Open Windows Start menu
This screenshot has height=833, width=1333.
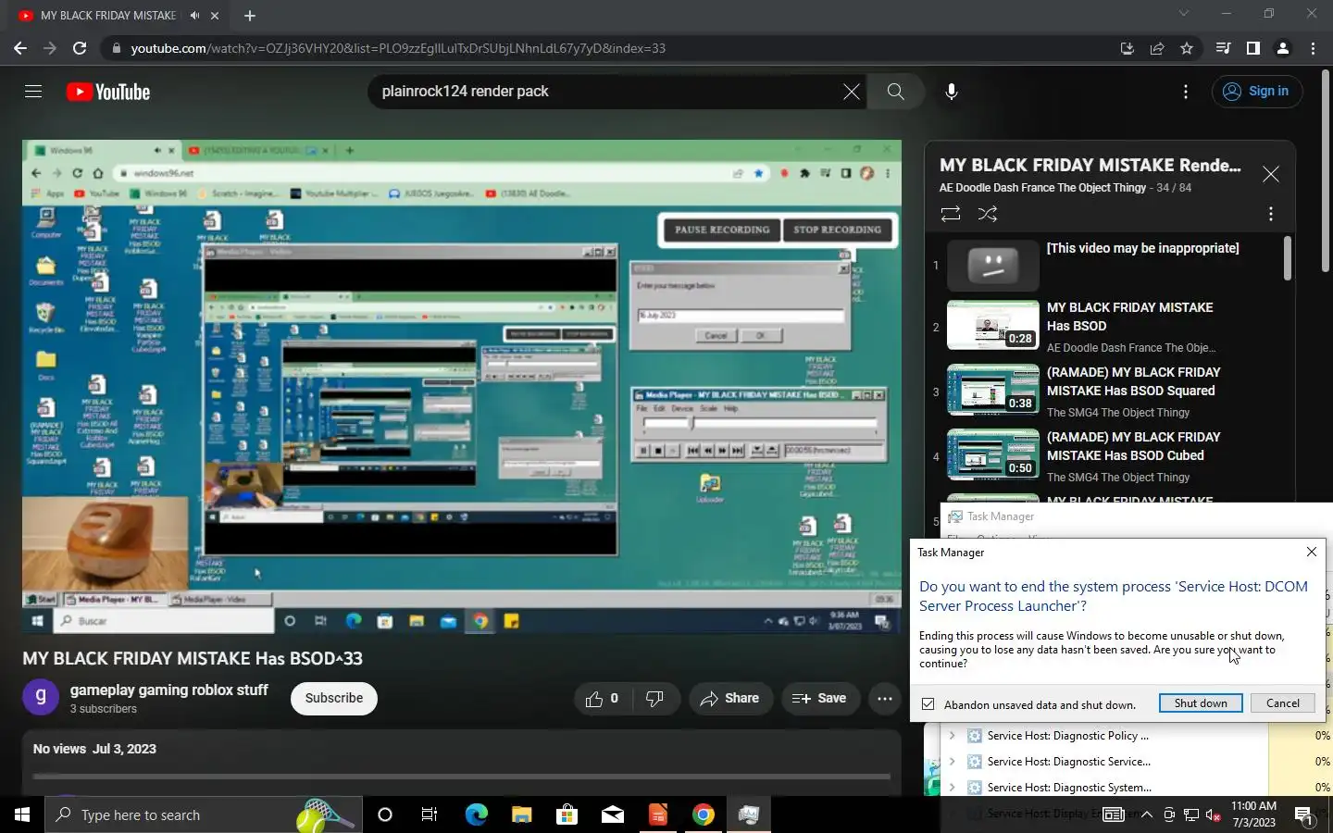(x=22, y=814)
